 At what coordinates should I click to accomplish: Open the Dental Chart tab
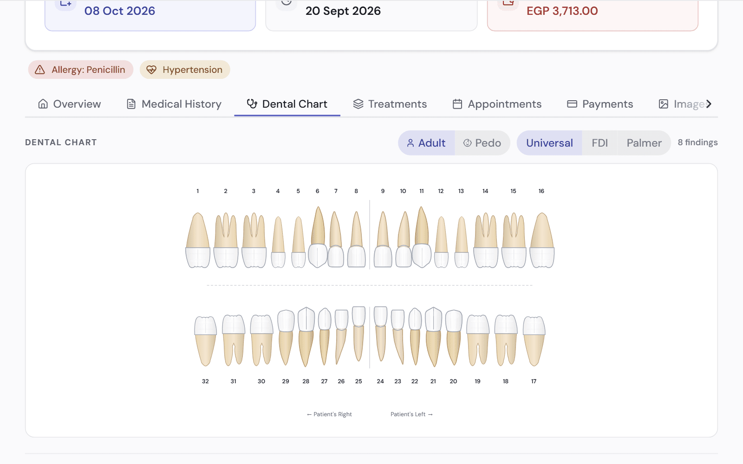[287, 104]
